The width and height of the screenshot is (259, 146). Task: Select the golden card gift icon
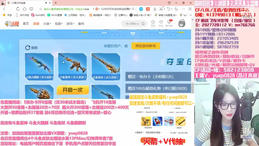click(x=180, y=121)
